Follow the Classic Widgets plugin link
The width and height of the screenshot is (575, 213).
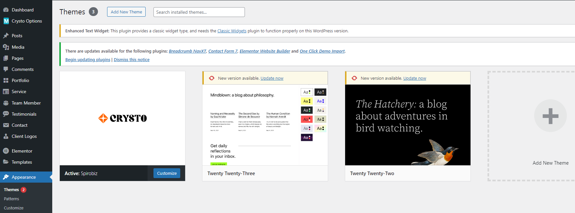pyautogui.click(x=232, y=31)
